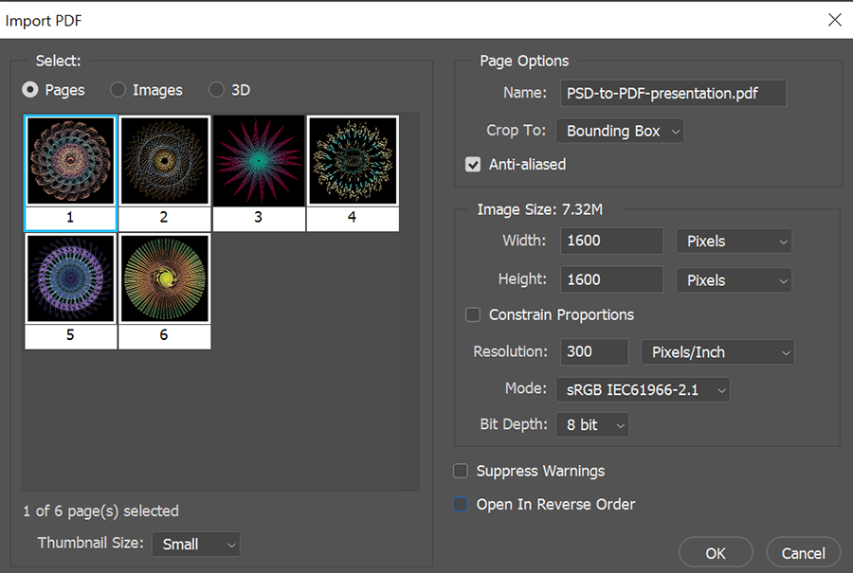Enable Open In Reverse Order
The height and width of the screenshot is (573, 853).
click(x=461, y=505)
